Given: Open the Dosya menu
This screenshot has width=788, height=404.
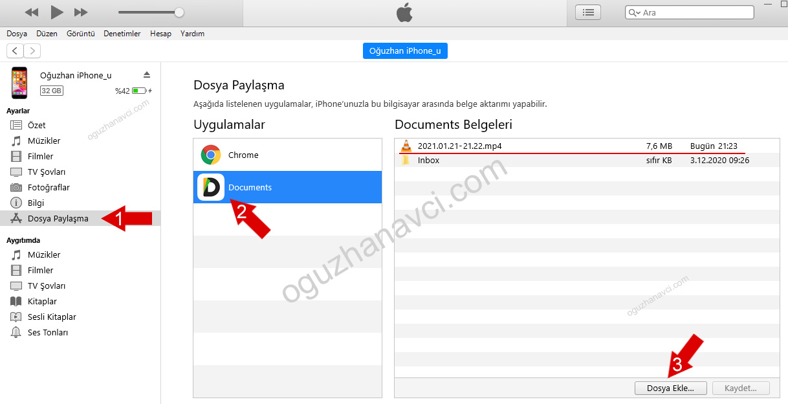Looking at the screenshot, I should (x=17, y=34).
